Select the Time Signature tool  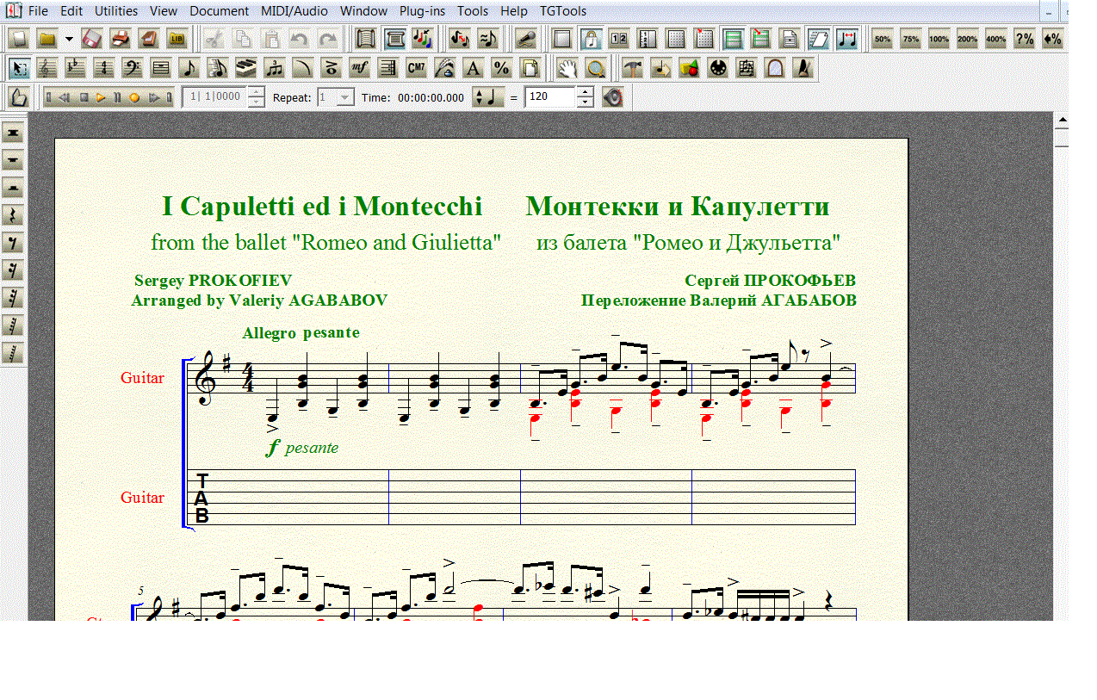[104, 68]
